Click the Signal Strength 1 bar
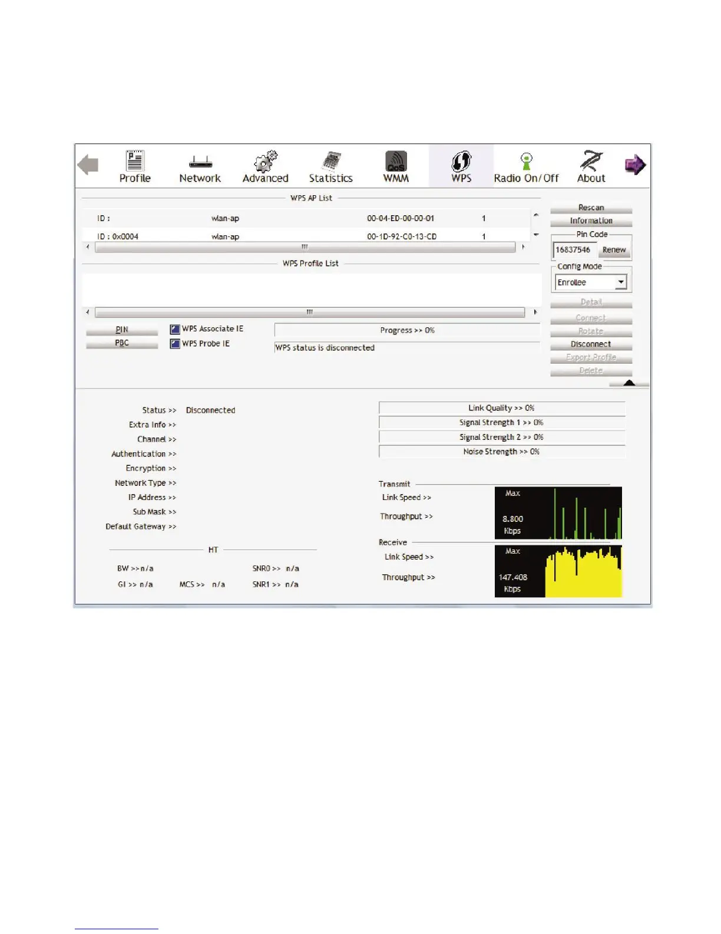Screen dimensions: 721x934 click(x=502, y=423)
